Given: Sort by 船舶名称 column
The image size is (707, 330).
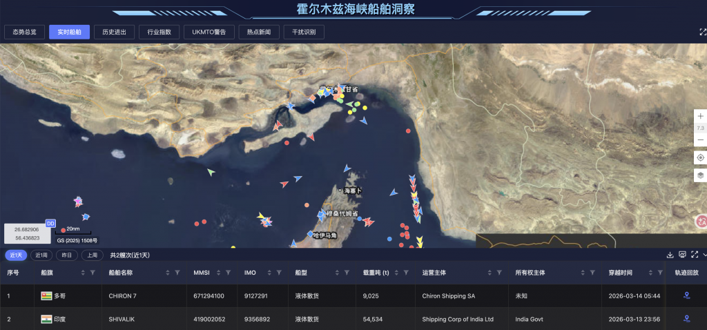Looking at the screenshot, I should (x=168, y=273).
